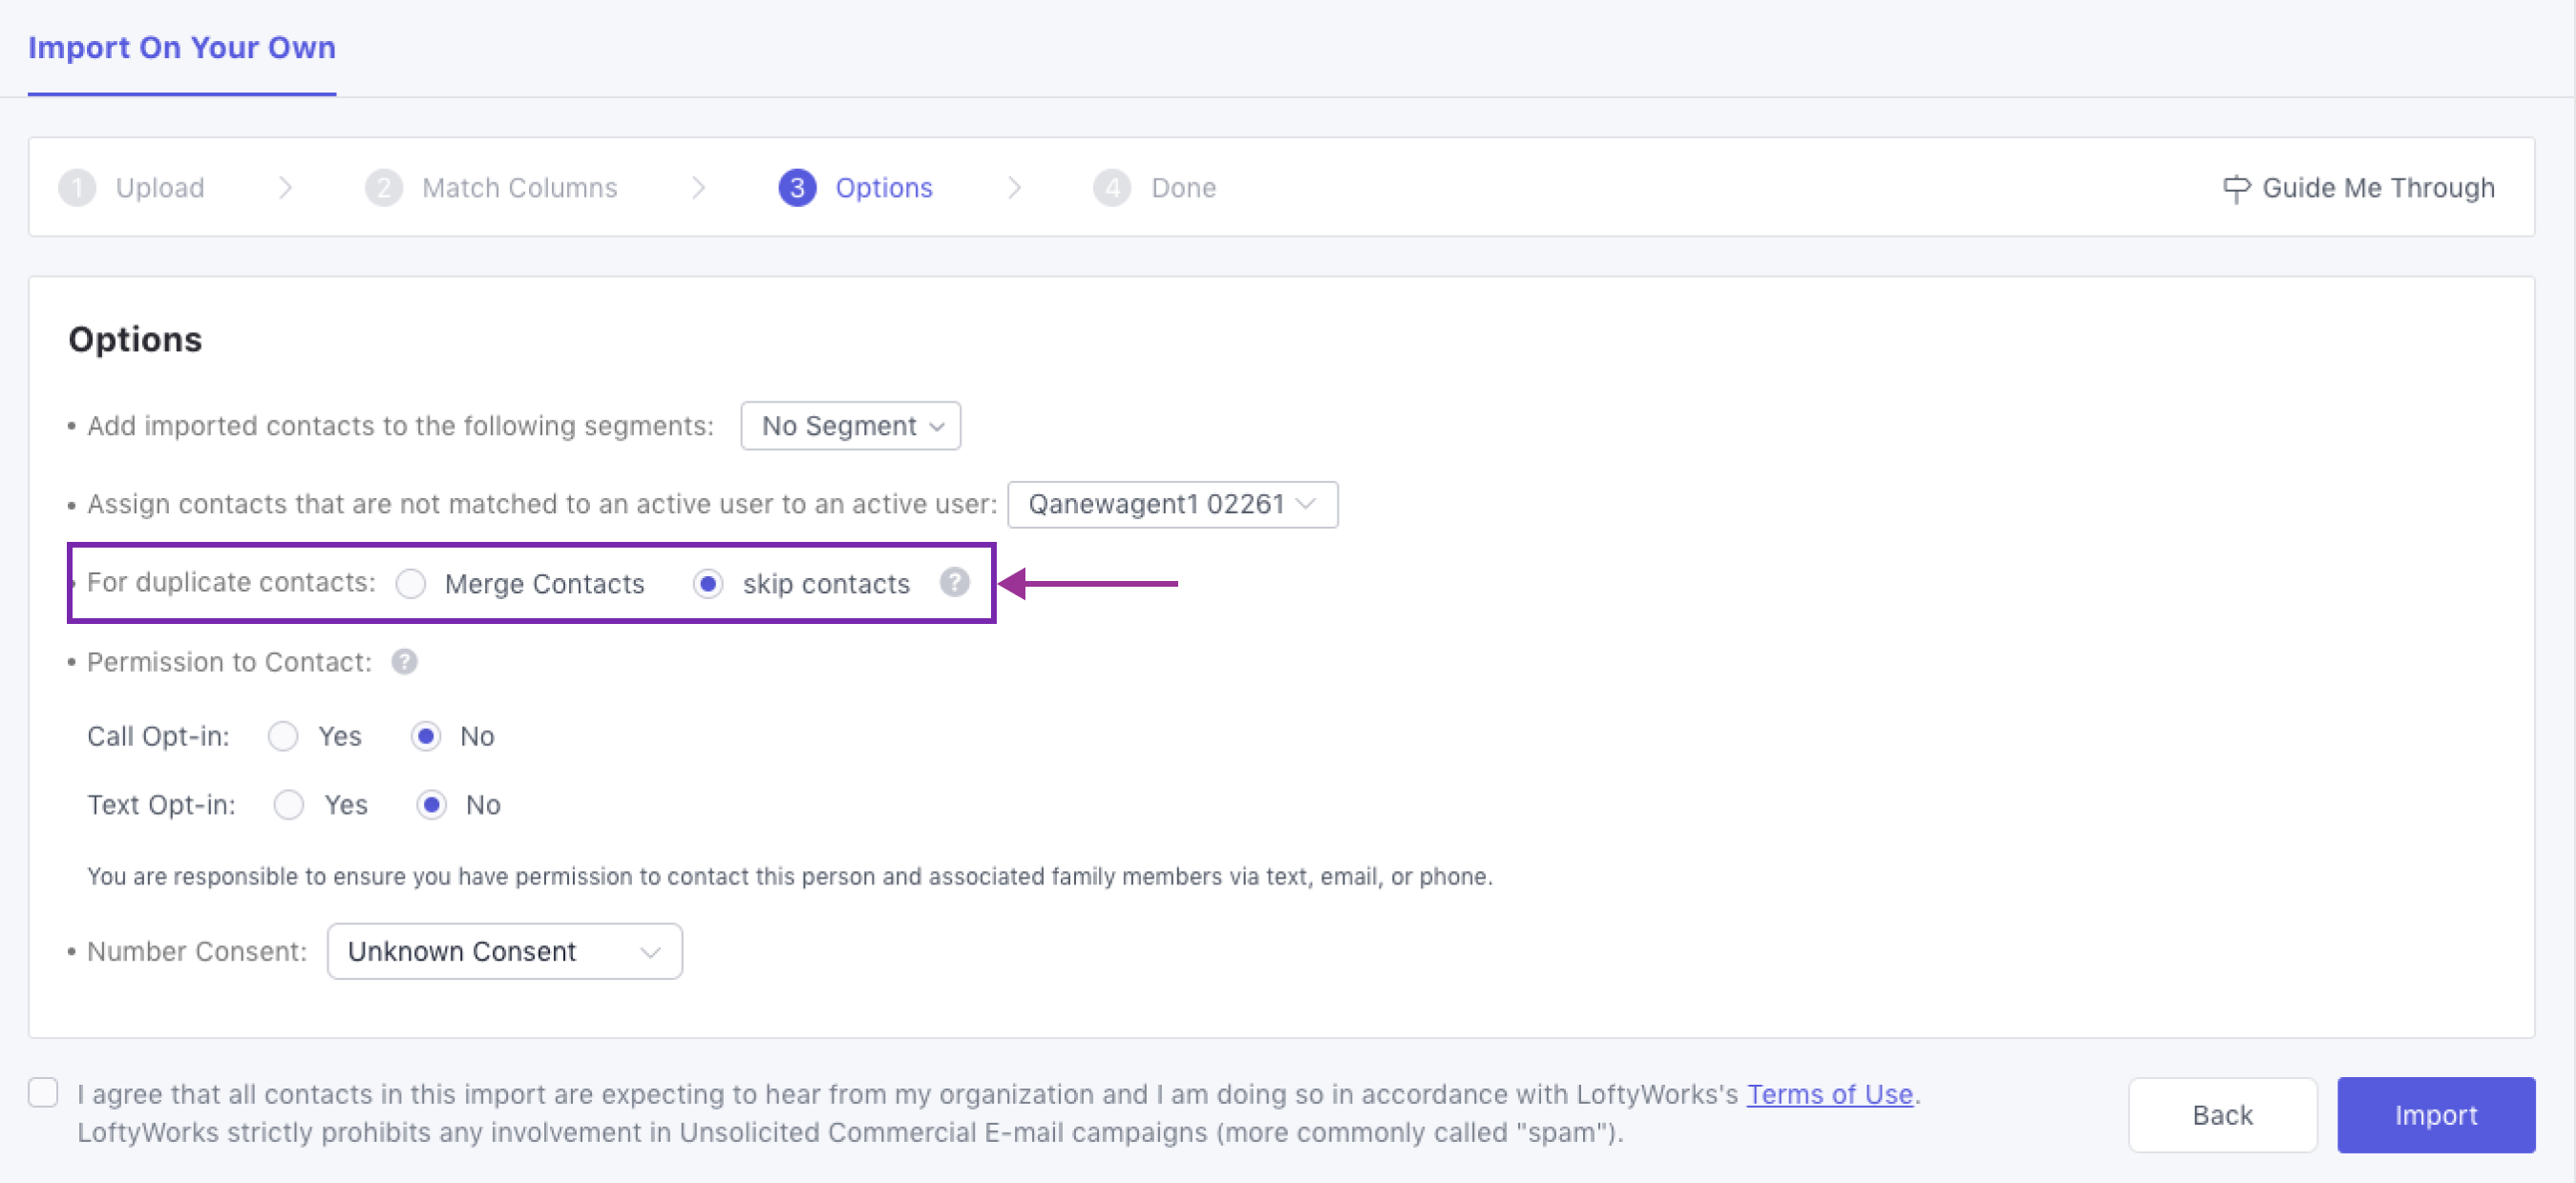
Task: Switch to Import On Your Own tab
Action: (182, 48)
